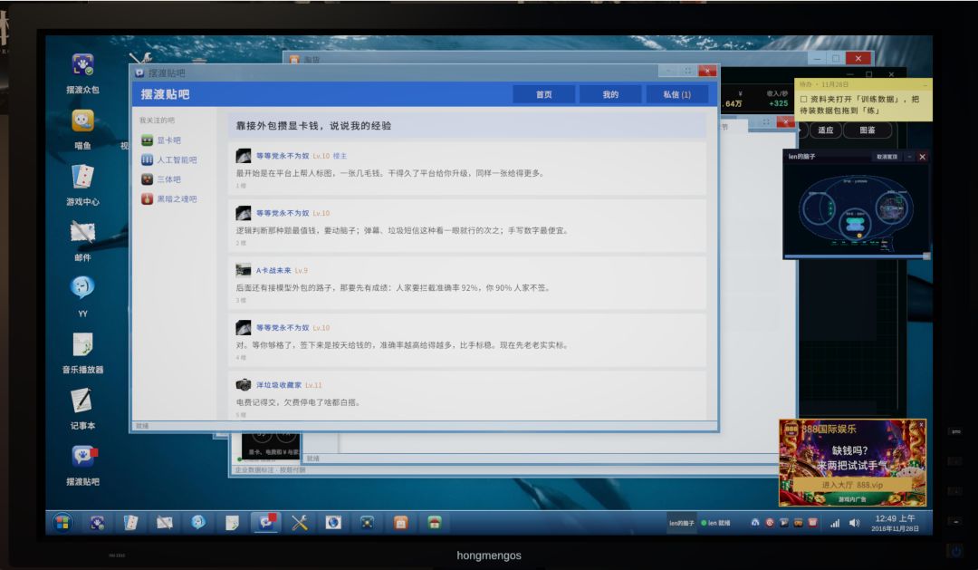Open the 摆渡众包 desktop icon
Screen dimensions: 978x570
click(82, 72)
